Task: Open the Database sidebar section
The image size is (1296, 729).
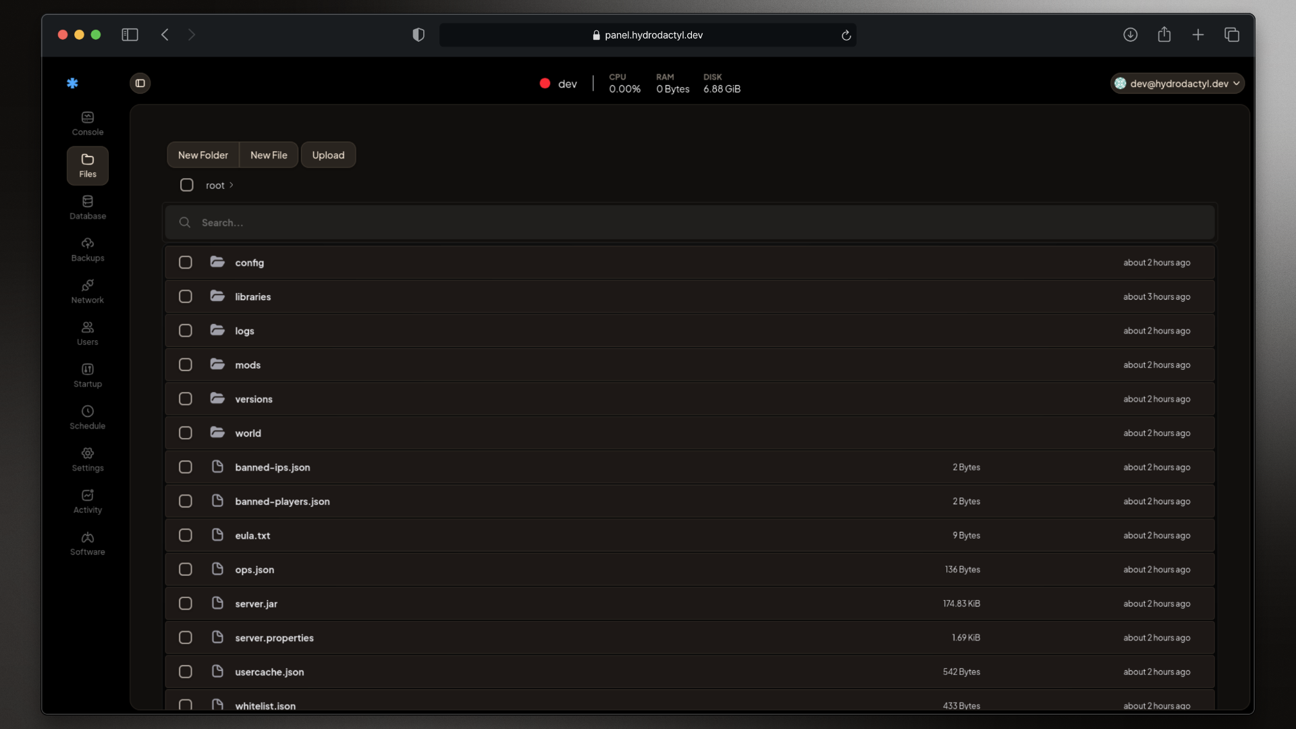Action: (x=88, y=207)
